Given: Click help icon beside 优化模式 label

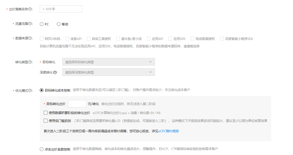Looking at the screenshot, I should pos(30,91).
